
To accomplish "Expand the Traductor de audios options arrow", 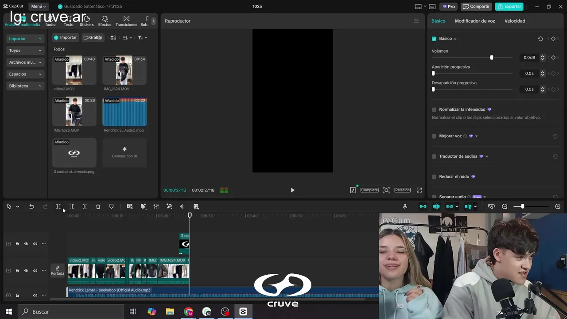I will [x=486, y=156].
